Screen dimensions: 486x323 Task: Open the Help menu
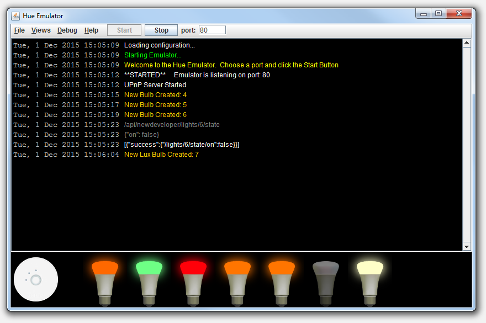pos(91,30)
